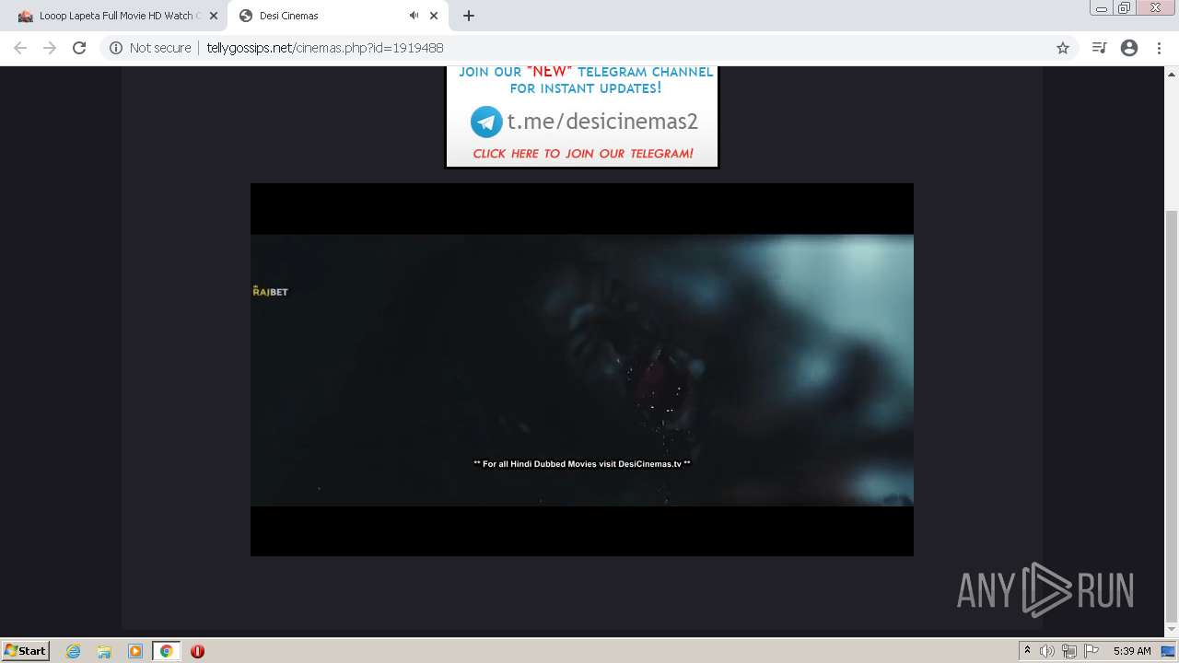Open Action Center flag icon
This screenshot has width=1179, height=663.
click(x=1091, y=651)
